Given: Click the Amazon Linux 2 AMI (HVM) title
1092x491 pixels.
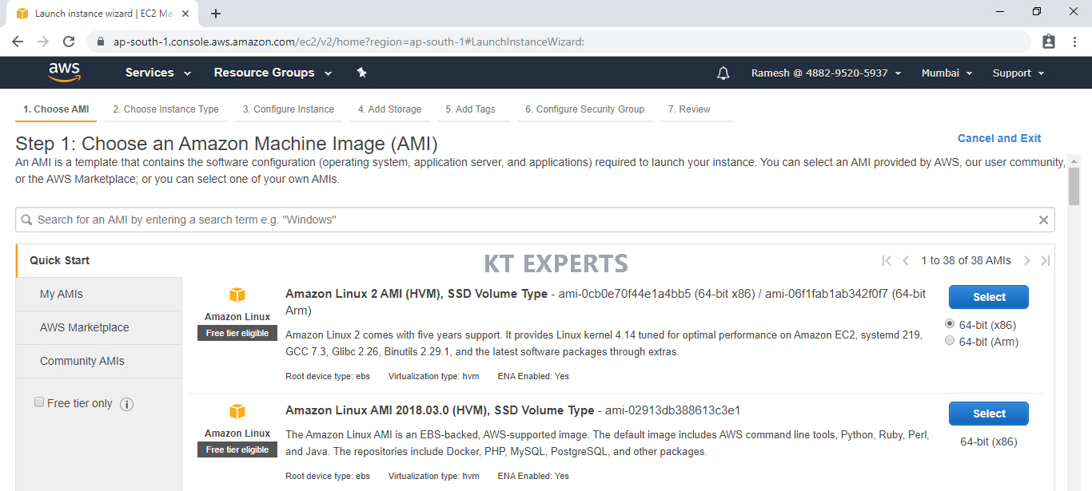Looking at the screenshot, I should click(x=416, y=294).
